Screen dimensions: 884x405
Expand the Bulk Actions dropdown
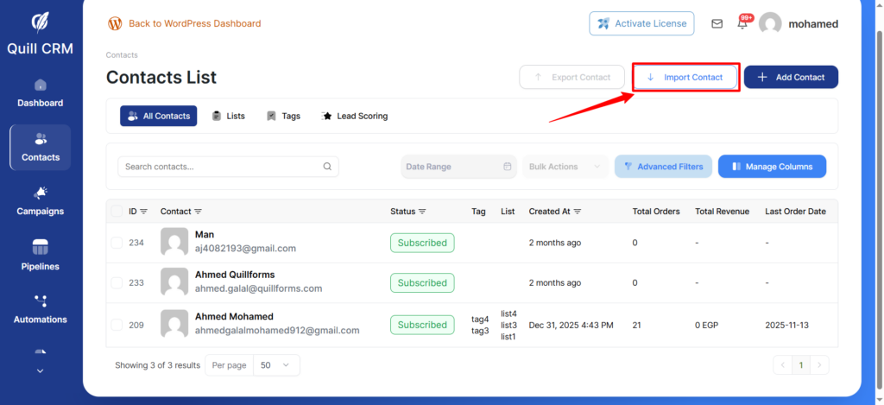(x=565, y=167)
